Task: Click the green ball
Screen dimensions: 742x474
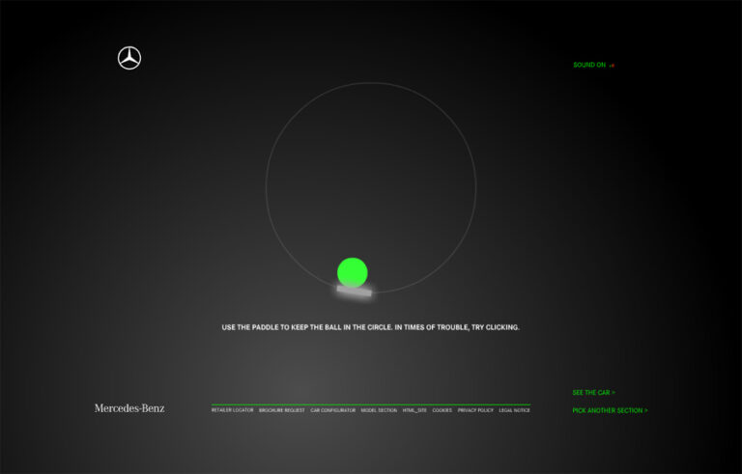Action: pos(353,272)
